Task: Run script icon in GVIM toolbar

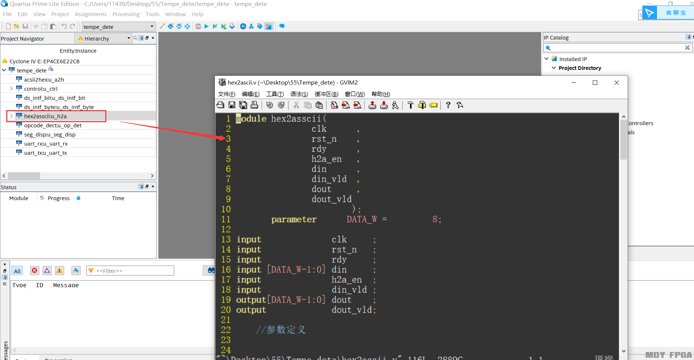Action: click(x=395, y=105)
